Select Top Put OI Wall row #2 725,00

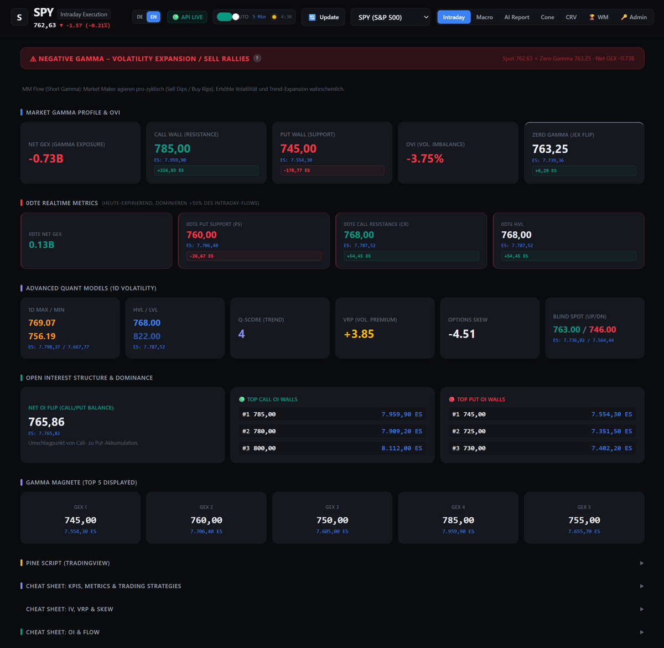point(542,431)
